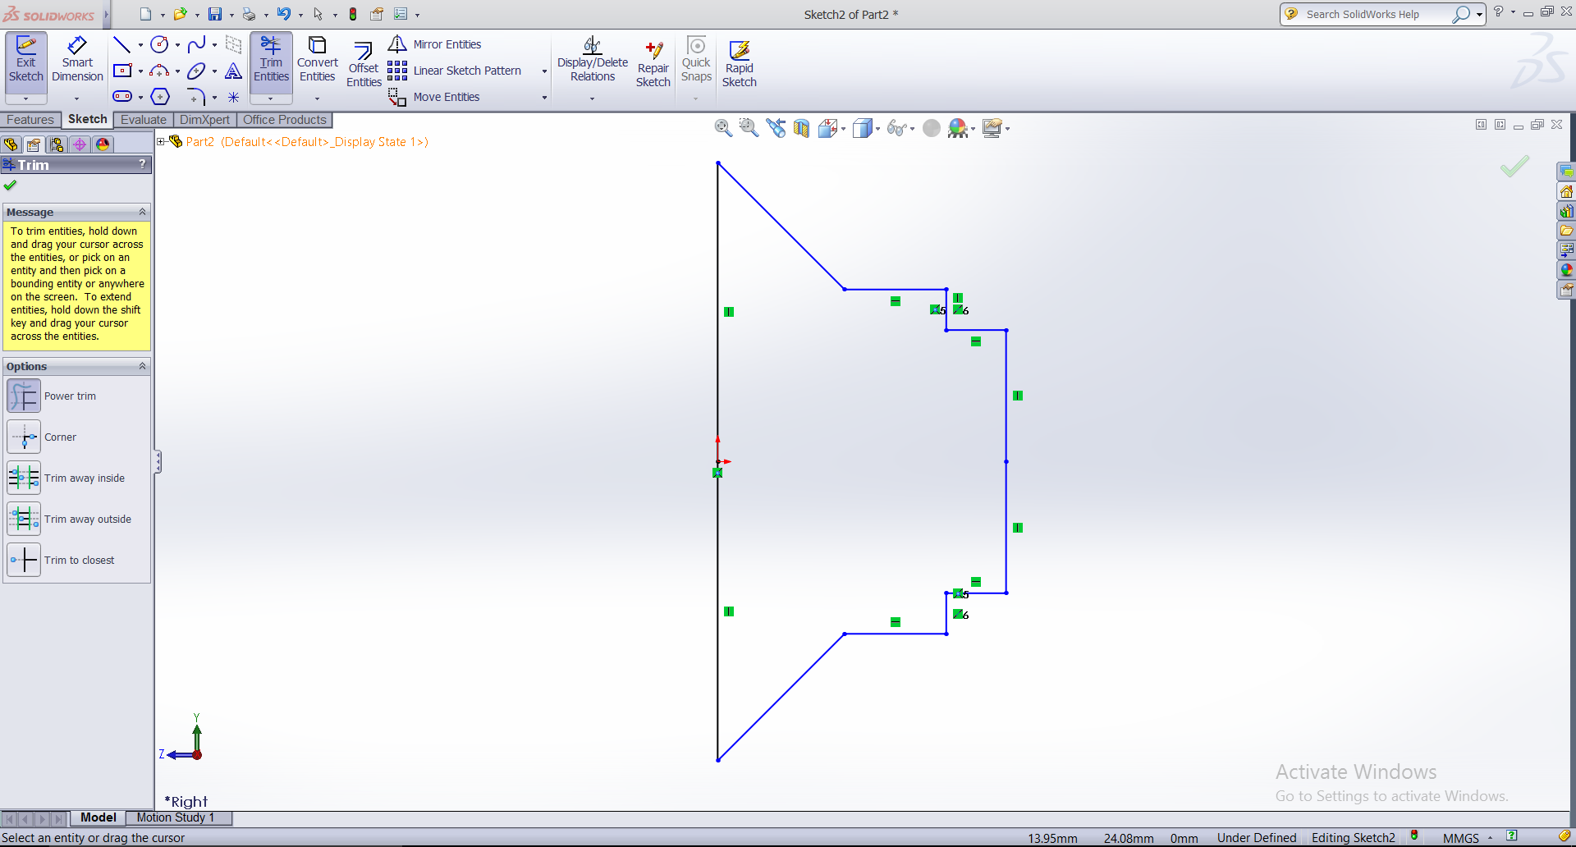Click Move Entities command
Viewport: 1576px width, 847px height.
433,97
